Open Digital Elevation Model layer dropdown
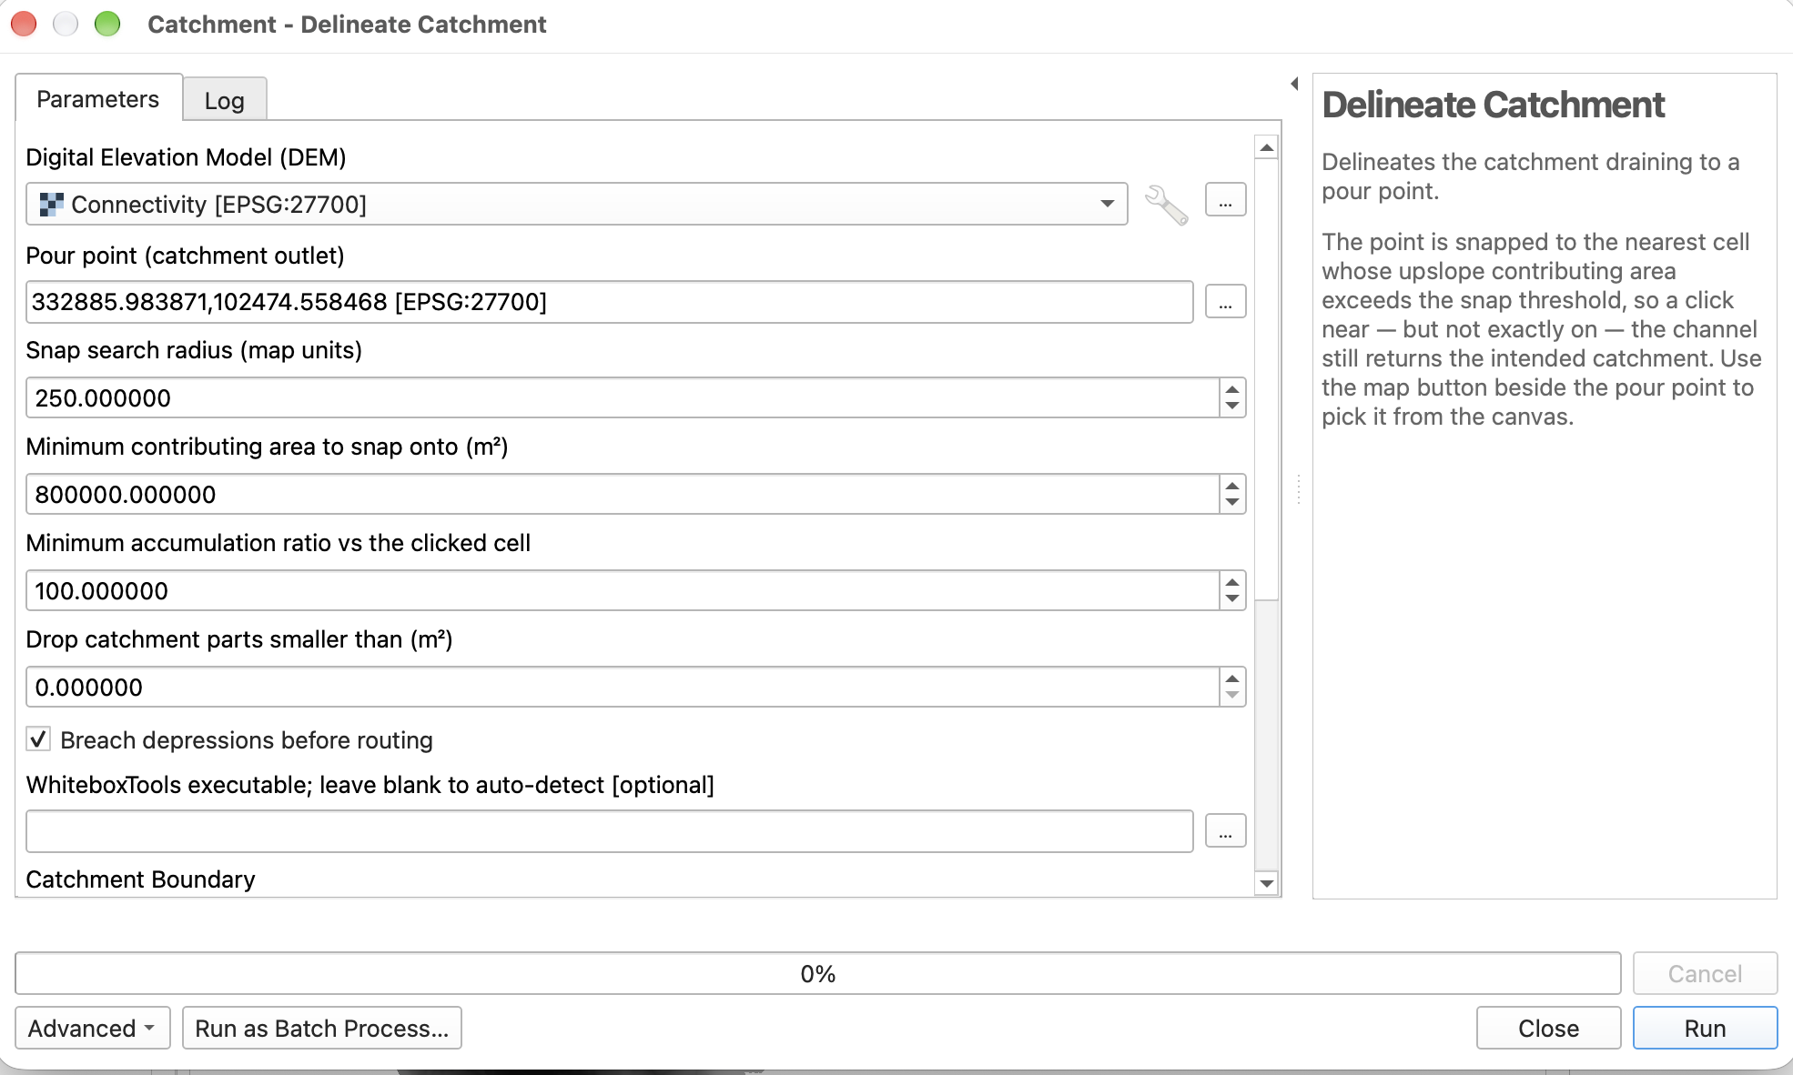This screenshot has width=1793, height=1075. point(576,204)
